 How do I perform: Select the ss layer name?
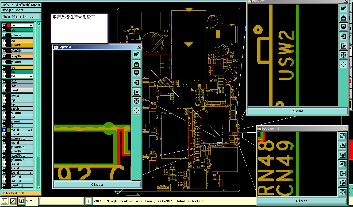[22, 67]
